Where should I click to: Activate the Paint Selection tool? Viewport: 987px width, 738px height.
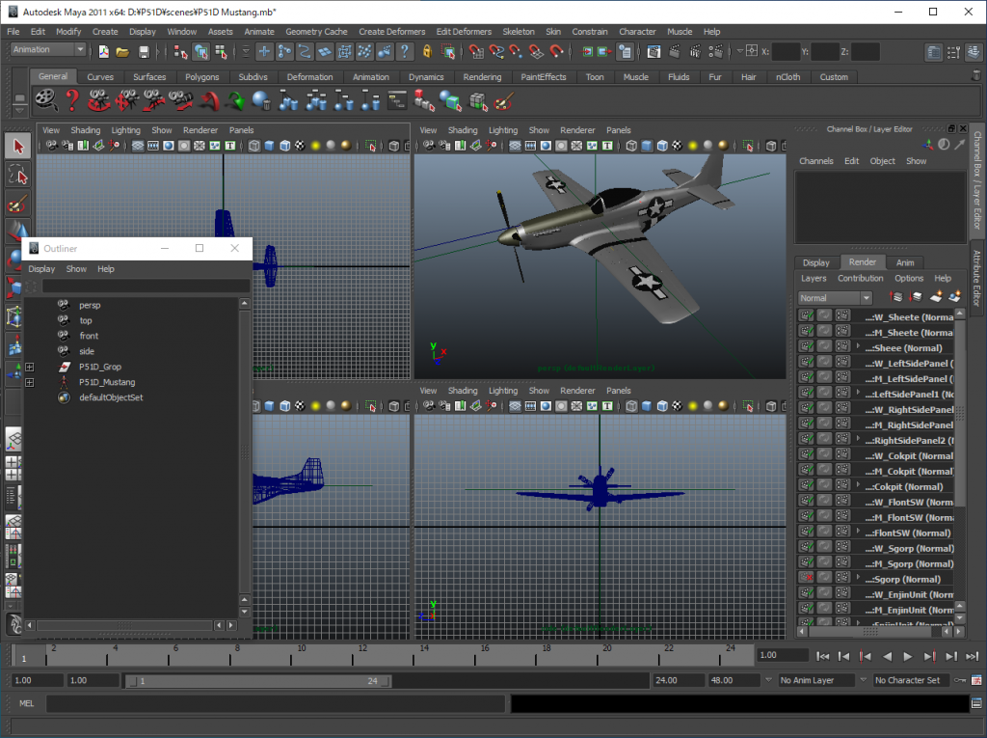tap(17, 205)
